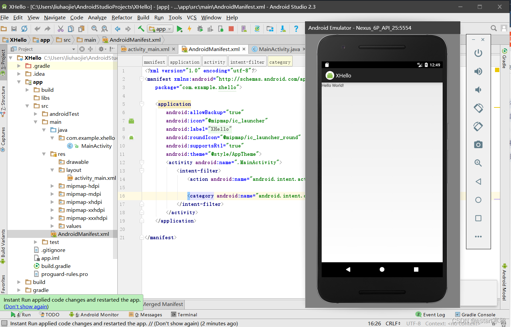
Task: Tap the emulator sidebar Home circle
Action: click(478, 200)
